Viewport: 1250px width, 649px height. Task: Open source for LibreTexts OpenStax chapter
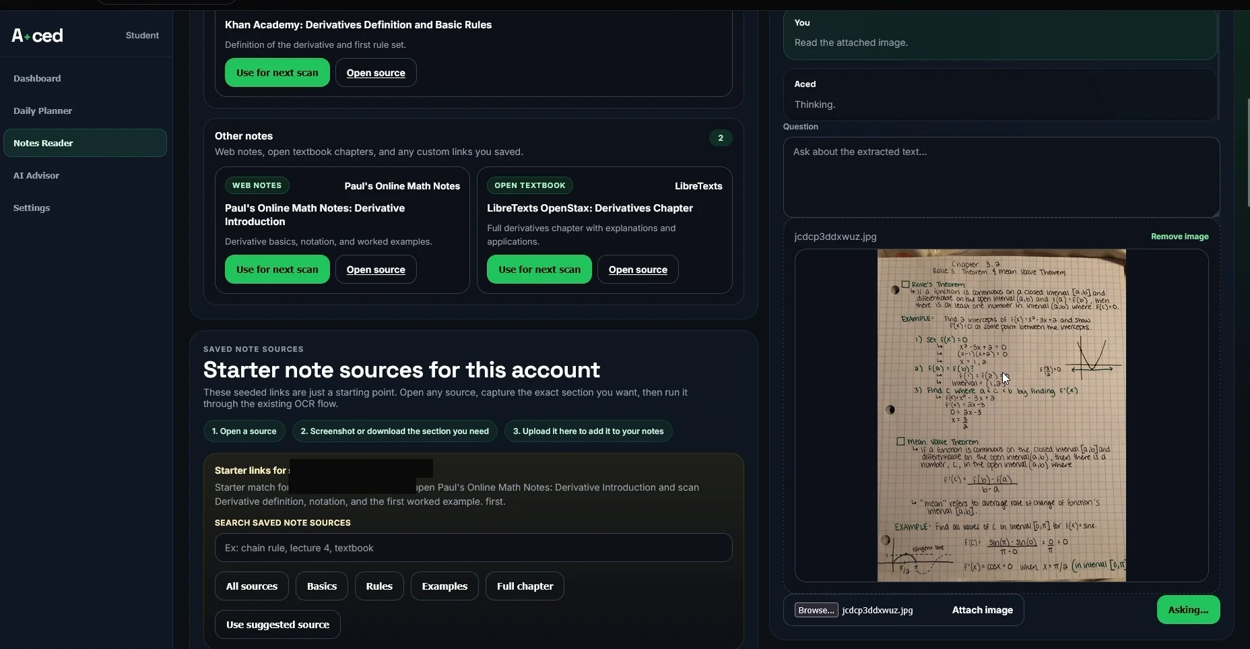(x=638, y=270)
